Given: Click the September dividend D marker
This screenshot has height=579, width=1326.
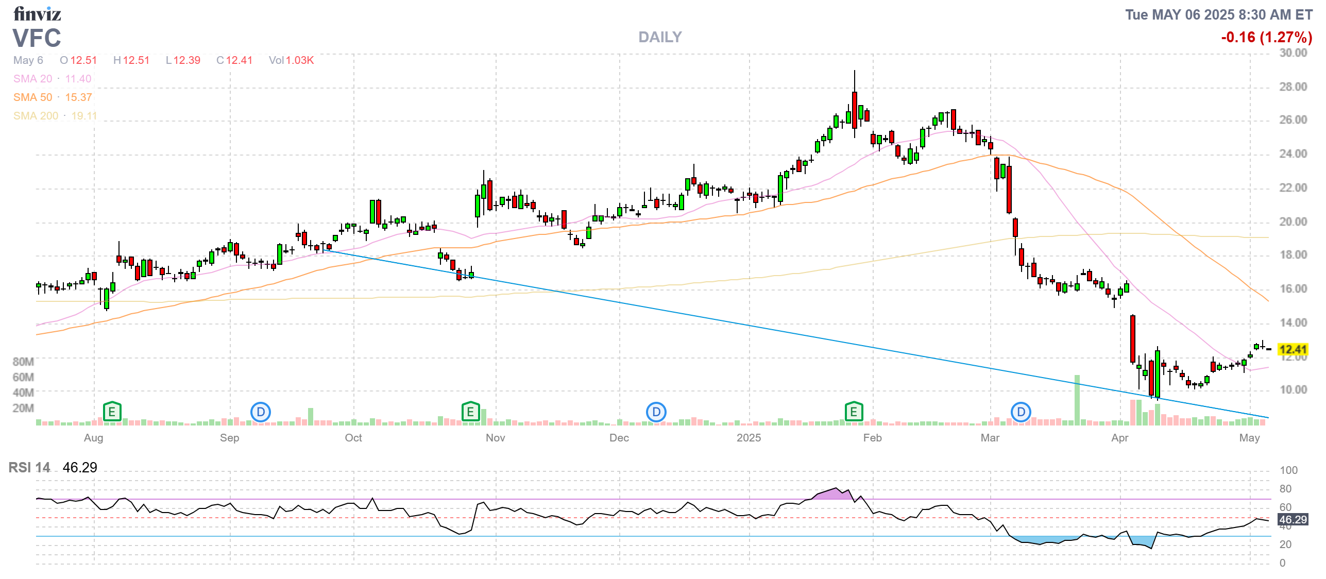Looking at the screenshot, I should (x=261, y=412).
